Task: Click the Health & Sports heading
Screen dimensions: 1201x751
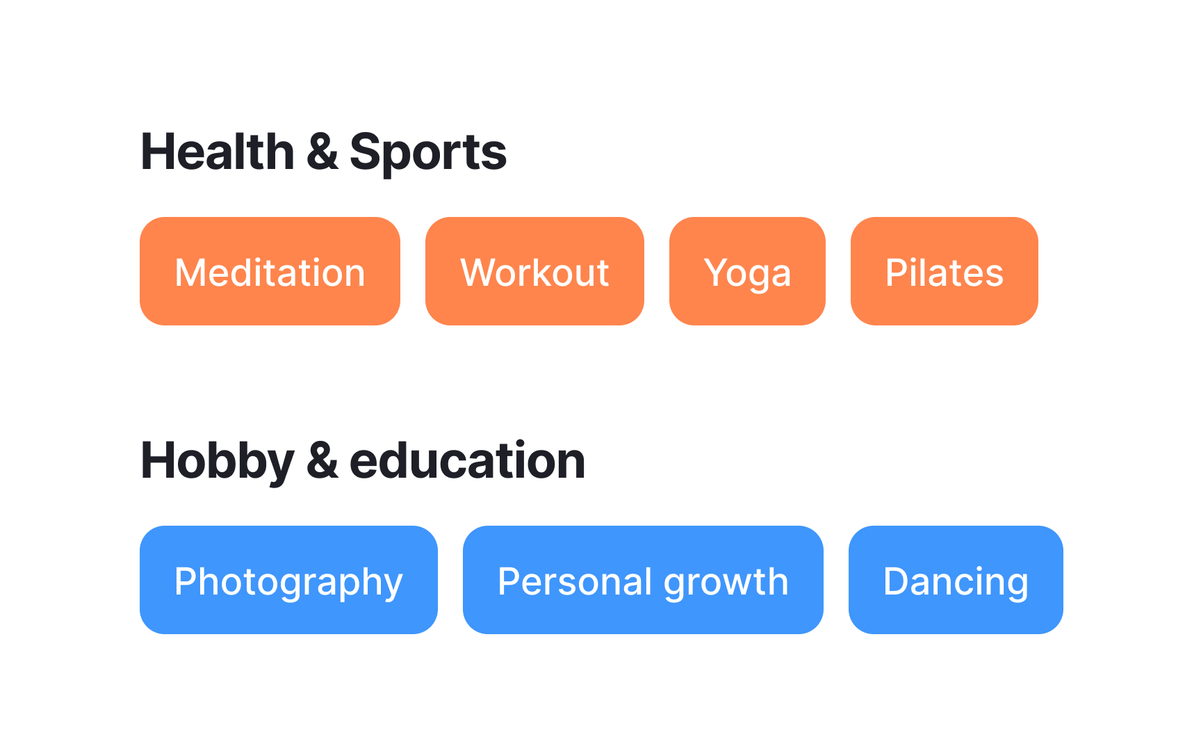Action: click(324, 152)
